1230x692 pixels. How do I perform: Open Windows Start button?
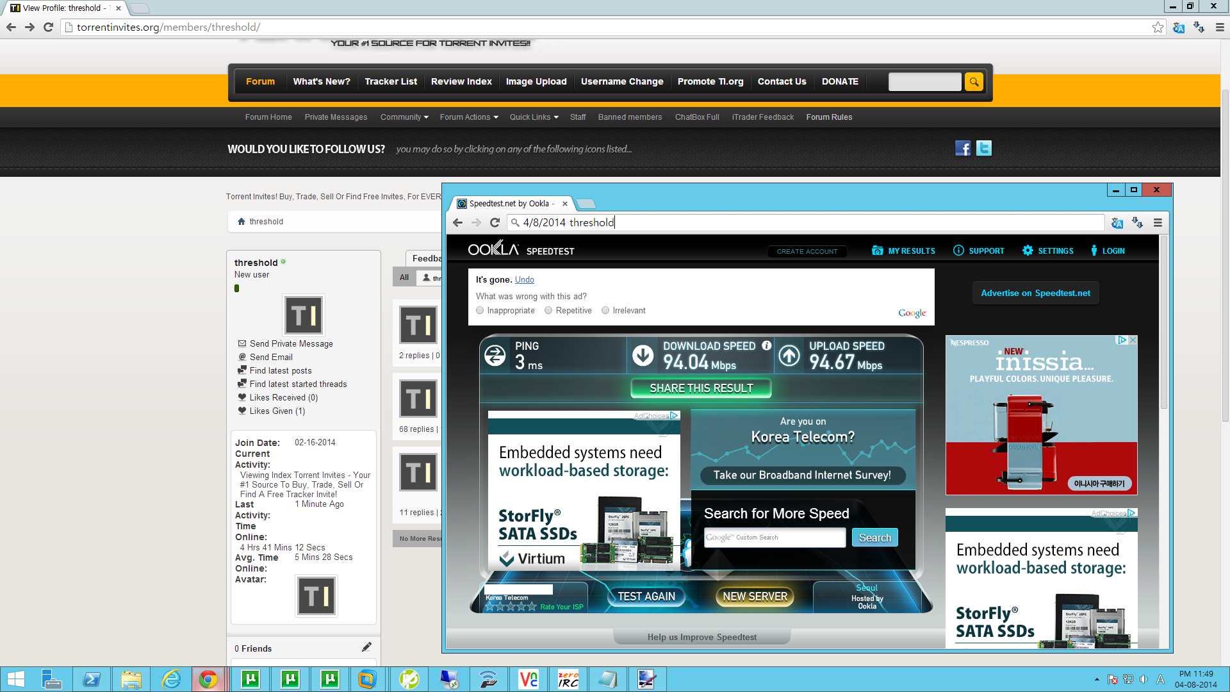click(x=15, y=679)
